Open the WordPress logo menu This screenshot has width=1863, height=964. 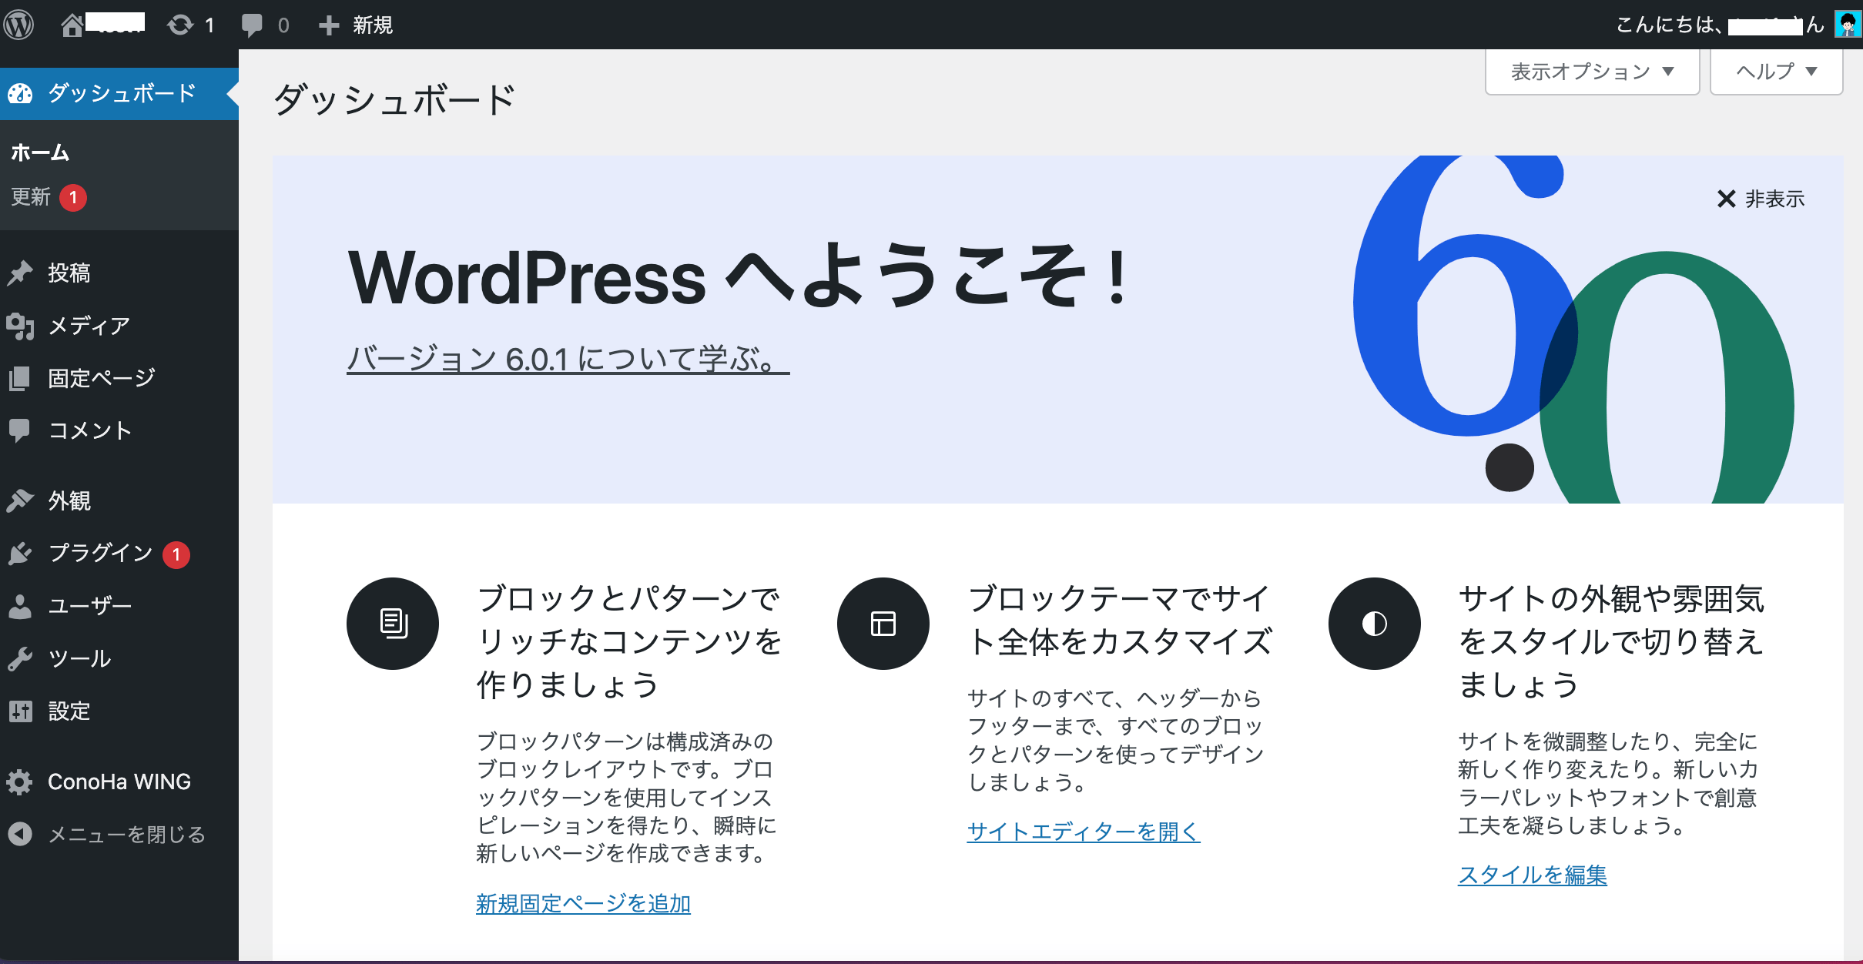click(x=19, y=25)
